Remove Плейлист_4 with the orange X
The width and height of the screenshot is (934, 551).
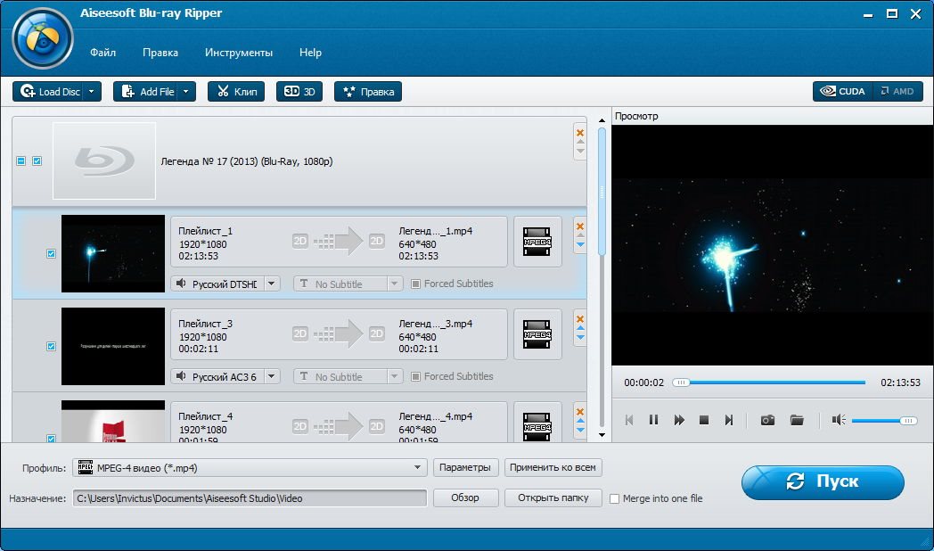(580, 412)
